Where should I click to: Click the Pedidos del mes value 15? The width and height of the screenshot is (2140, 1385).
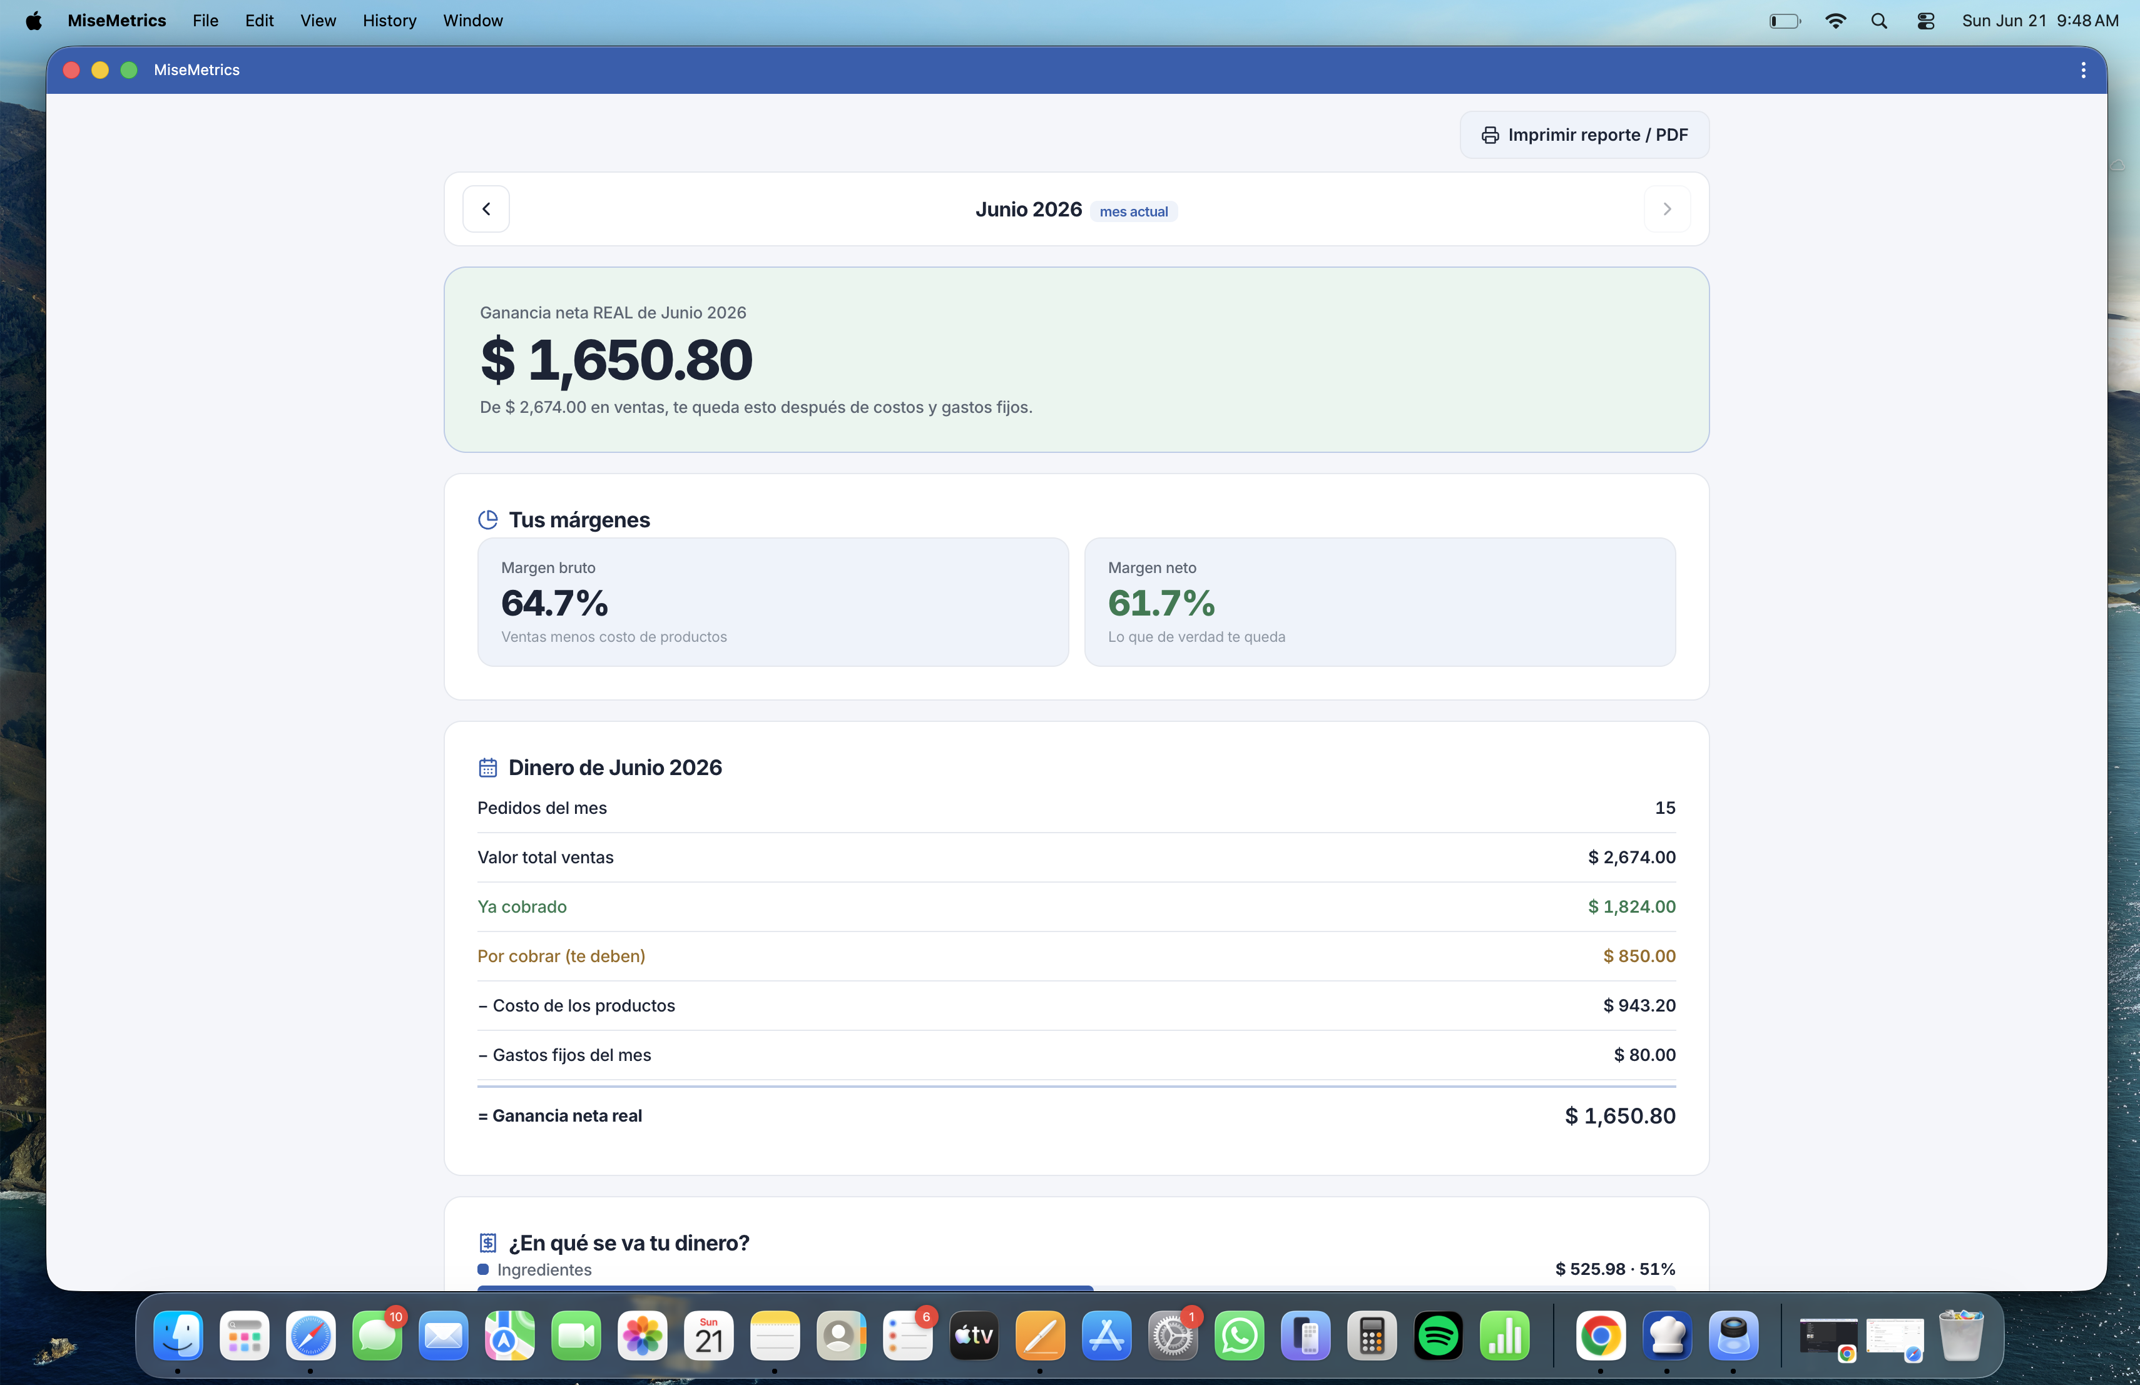pyautogui.click(x=1665, y=808)
